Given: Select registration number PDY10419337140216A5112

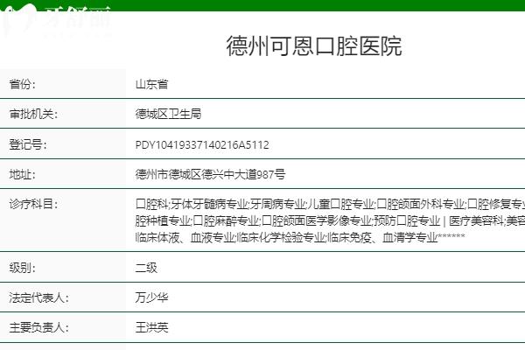Looking at the screenshot, I should click(202, 145).
